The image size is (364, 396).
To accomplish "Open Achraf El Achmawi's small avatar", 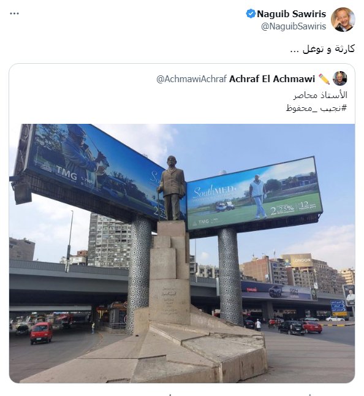I will click(x=339, y=78).
